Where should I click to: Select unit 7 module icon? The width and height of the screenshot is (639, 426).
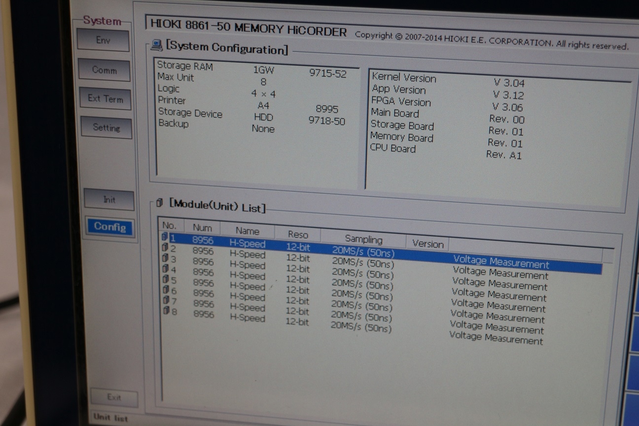(167, 300)
